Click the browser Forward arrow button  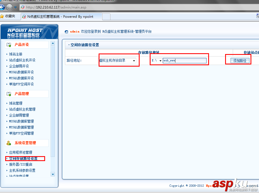(x=9, y=7)
